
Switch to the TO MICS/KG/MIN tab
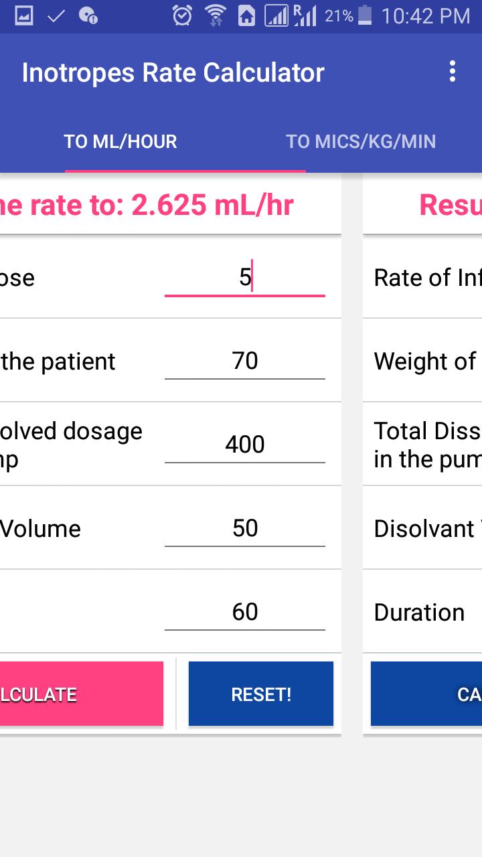(x=361, y=142)
